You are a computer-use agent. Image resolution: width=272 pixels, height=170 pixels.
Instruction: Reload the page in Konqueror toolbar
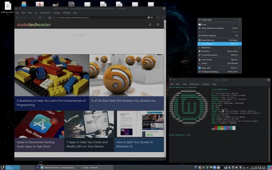pos(40,17)
